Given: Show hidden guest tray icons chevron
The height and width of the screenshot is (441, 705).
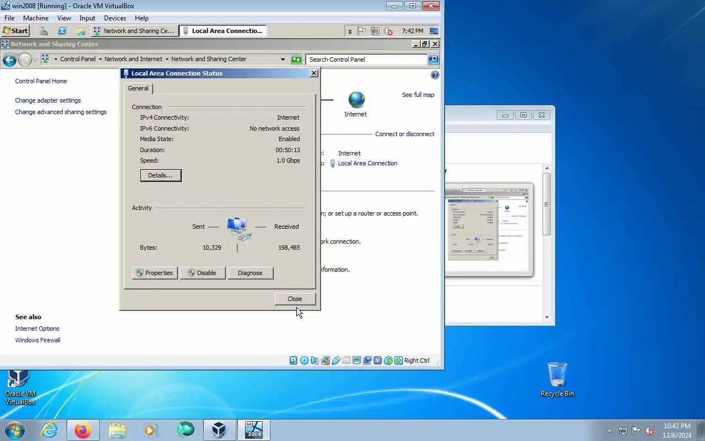Looking at the screenshot, I should (x=350, y=31).
